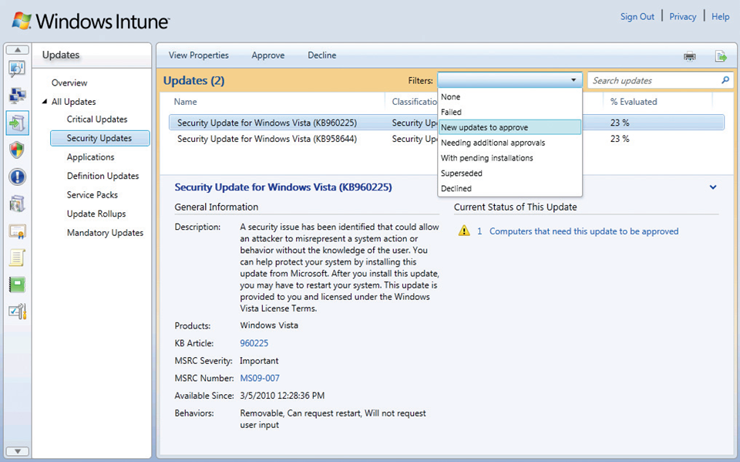Image resolution: width=740 pixels, height=462 pixels.
Task: Choose the None filter option
Action: point(510,97)
